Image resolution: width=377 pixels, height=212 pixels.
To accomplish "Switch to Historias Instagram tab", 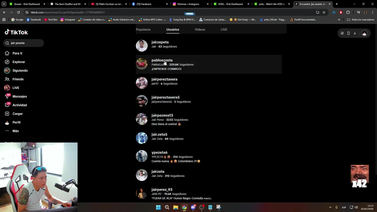I will pos(190,4).
